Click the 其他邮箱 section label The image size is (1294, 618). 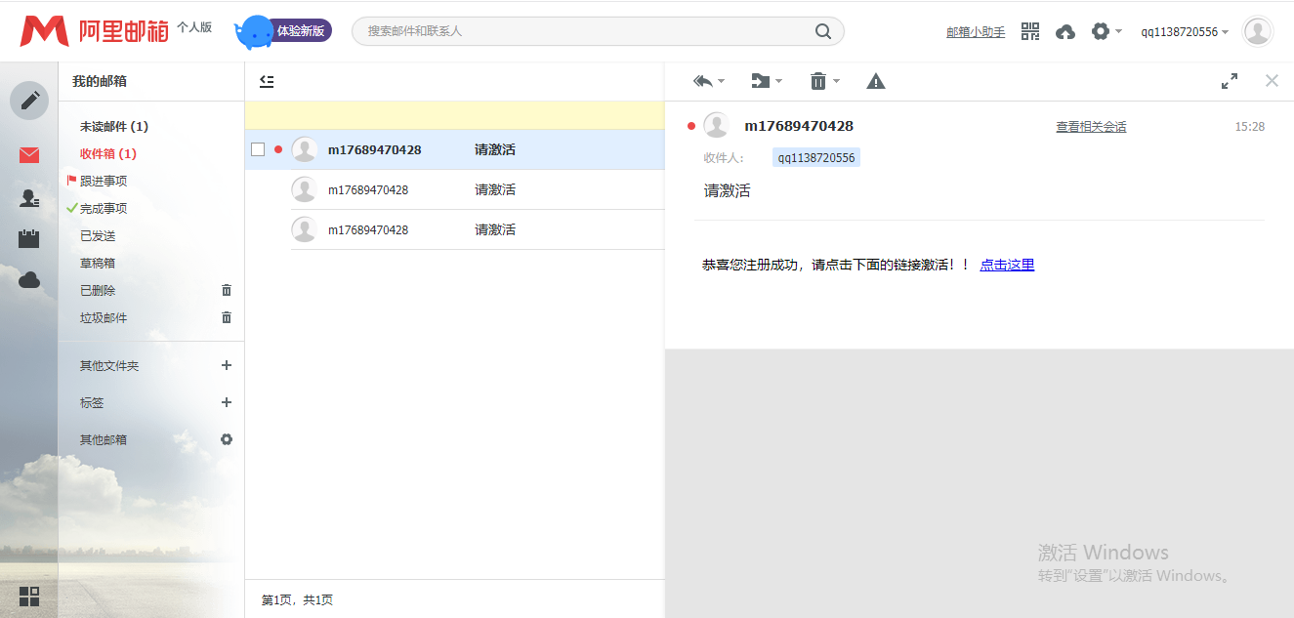pos(104,440)
